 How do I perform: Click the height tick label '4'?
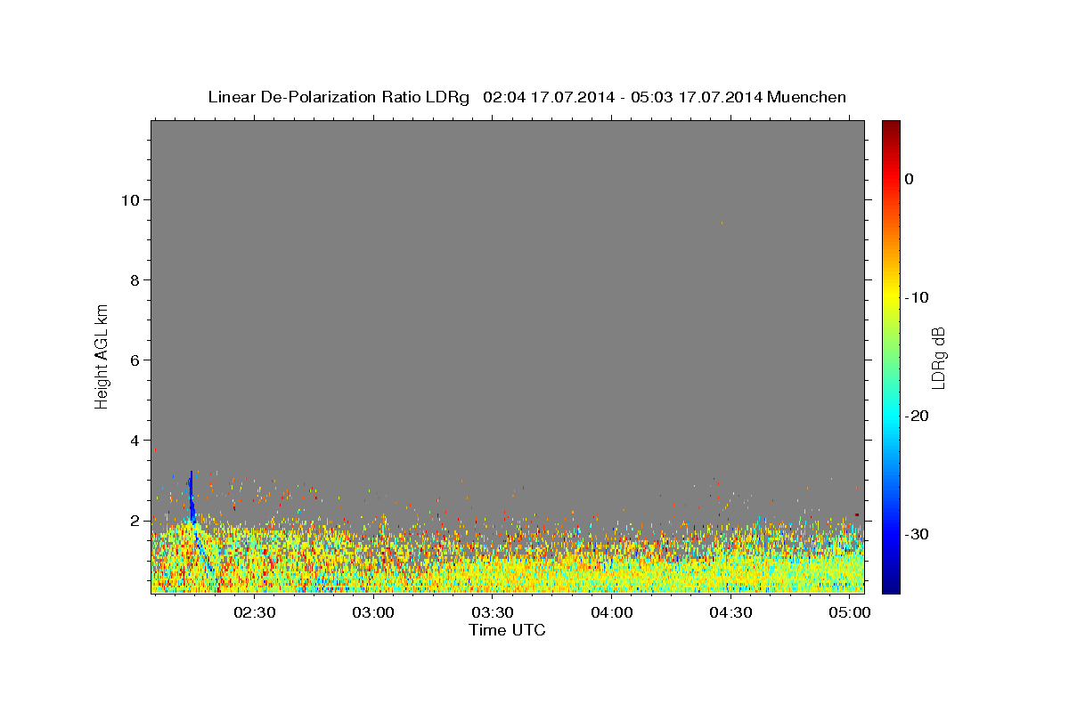tap(134, 440)
